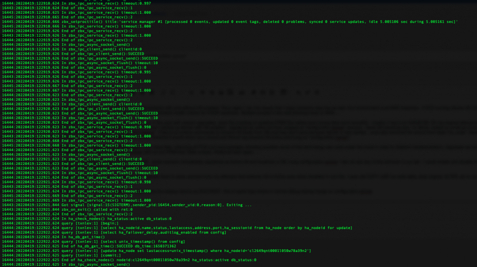Click the 16445 'End of' line stamped 122920.668
Viewport: 477px width, 267px height.
(x=67, y=141)
